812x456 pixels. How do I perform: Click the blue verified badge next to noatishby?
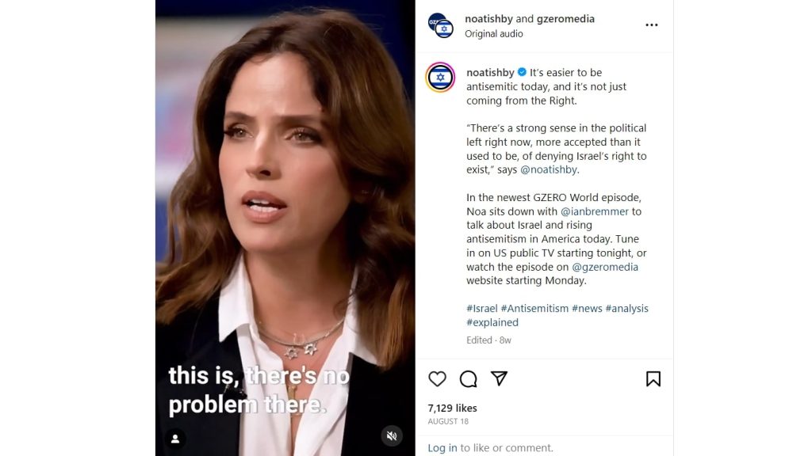pyautogui.click(x=522, y=72)
